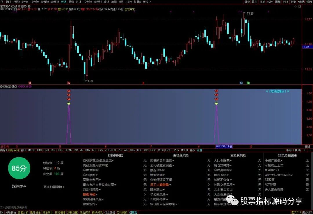Screen dimensions: 313x215
Task: Click 叠加 overlay button
Action: [x=254, y=2]
